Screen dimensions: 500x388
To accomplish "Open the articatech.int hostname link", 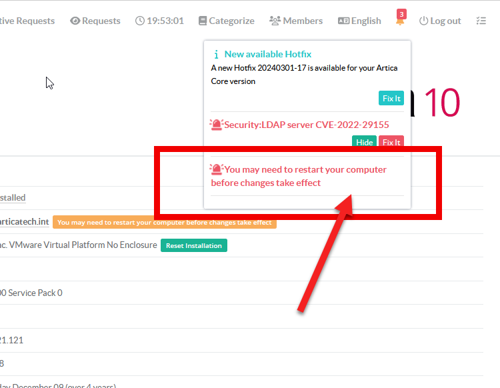I will click(25, 221).
